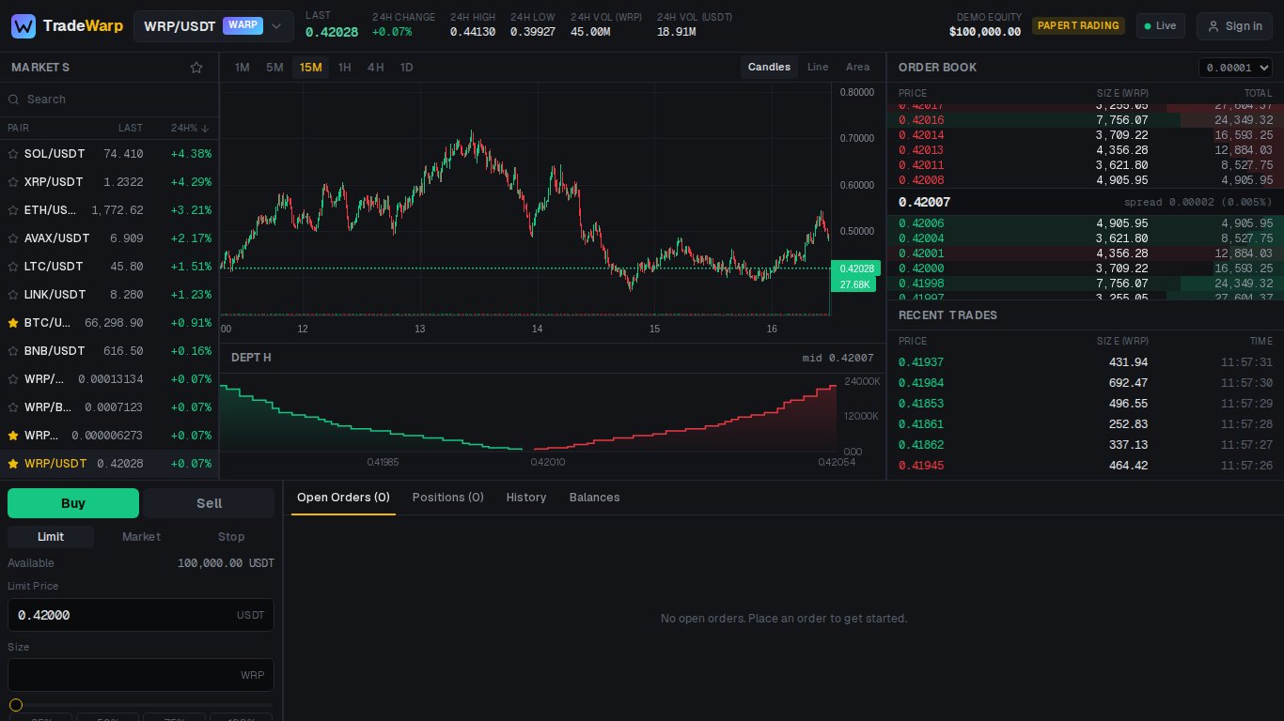This screenshot has width=1284, height=721.
Task: Open the Open Orders (0) tab
Action: [x=343, y=498]
